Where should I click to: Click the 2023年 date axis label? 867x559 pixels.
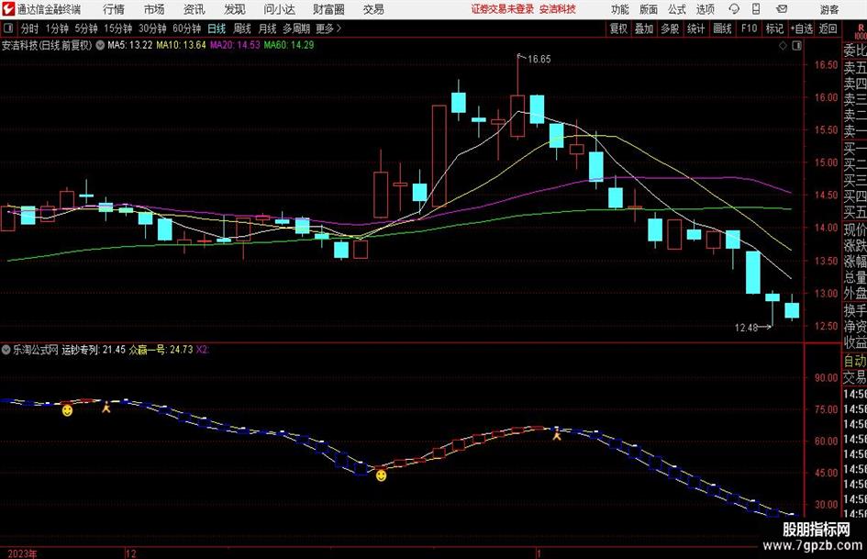[23, 553]
